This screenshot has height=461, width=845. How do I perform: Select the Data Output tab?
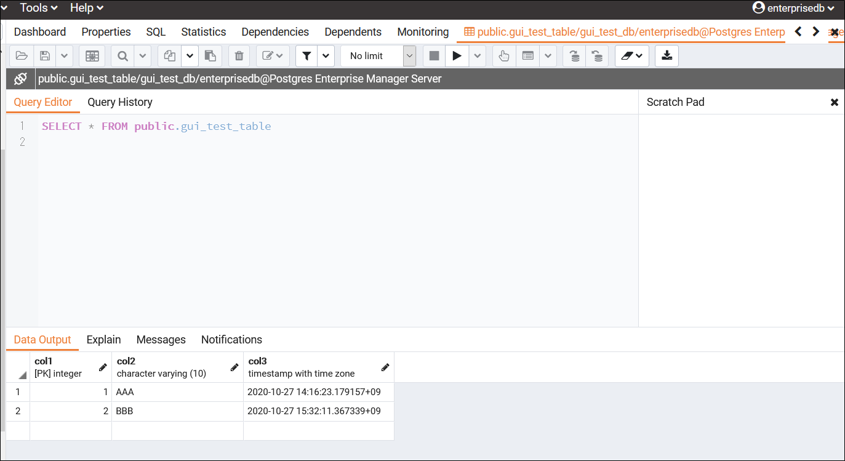tap(42, 340)
